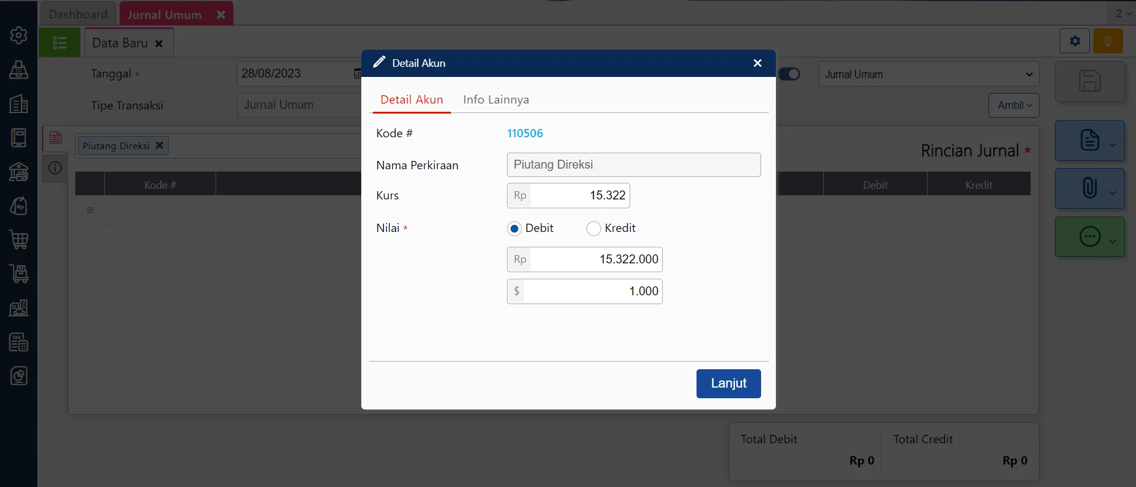Image resolution: width=1136 pixels, height=487 pixels.
Task: Switch to the Info Lainnya tab
Action: click(x=496, y=100)
